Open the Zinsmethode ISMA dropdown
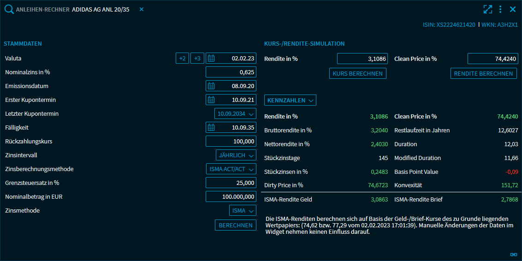The height and width of the screenshot is (261, 522). 243,211
